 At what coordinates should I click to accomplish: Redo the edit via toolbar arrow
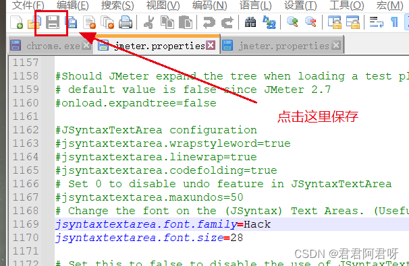pos(227,22)
